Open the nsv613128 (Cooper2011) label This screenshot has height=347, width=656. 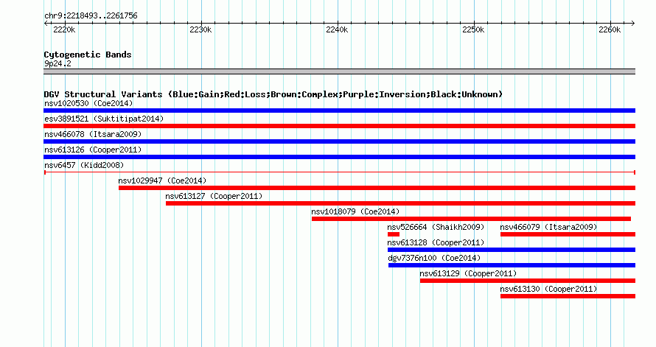point(436,242)
